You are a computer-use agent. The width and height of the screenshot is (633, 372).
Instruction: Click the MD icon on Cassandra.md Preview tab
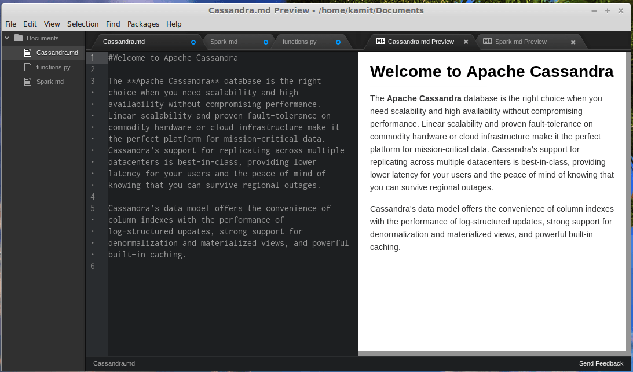click(380, 41)
